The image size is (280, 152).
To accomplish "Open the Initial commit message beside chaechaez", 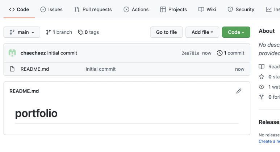I will pos(62,53).
